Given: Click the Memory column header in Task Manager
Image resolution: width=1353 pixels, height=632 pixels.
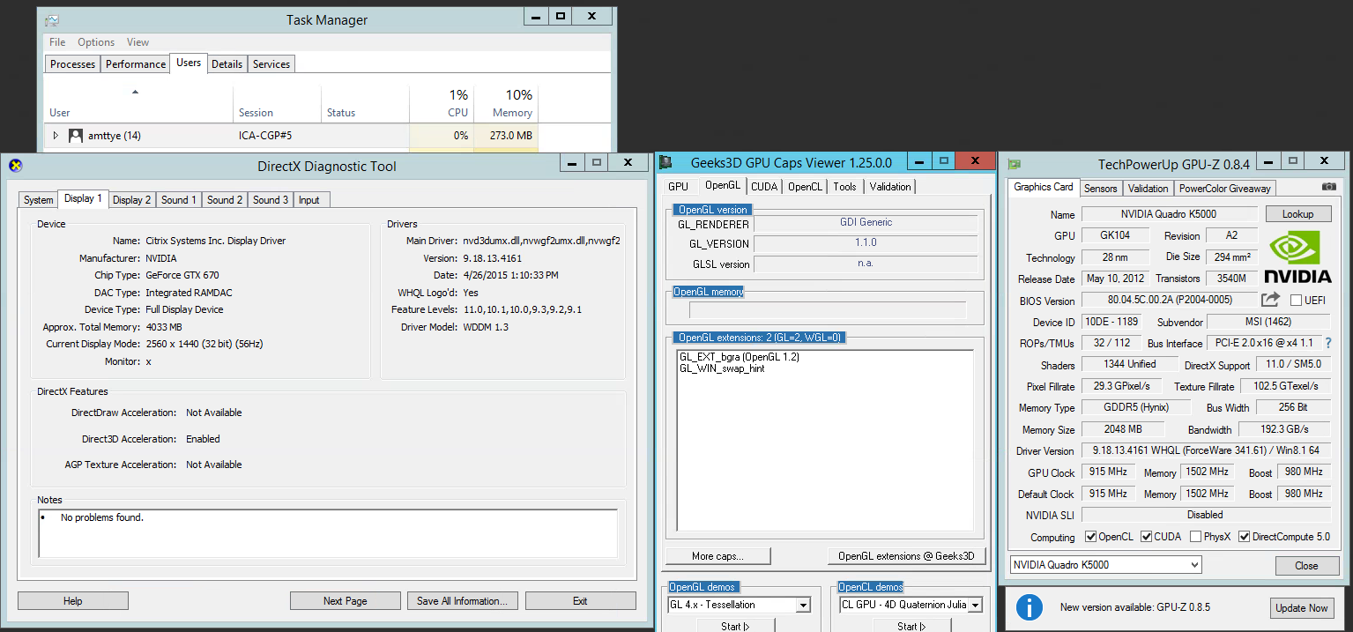Looking at the screenshot, I should tap(506, 103).
